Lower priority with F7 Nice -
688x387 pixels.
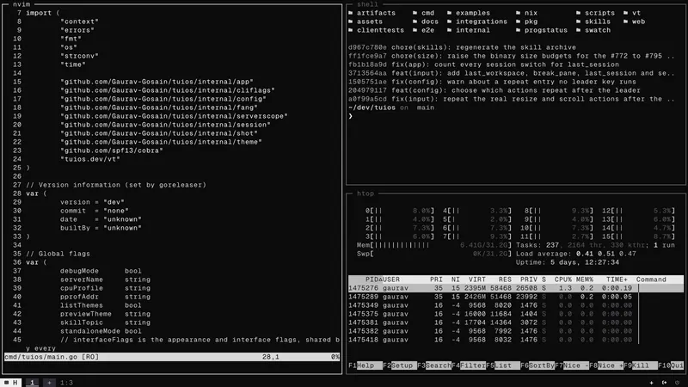click(571, 365)
